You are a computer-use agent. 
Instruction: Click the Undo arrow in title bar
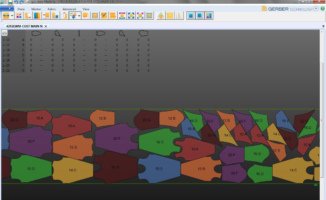(16, 2)
